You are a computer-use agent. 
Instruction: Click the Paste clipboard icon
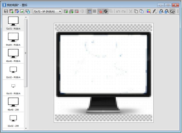(141, 11)
